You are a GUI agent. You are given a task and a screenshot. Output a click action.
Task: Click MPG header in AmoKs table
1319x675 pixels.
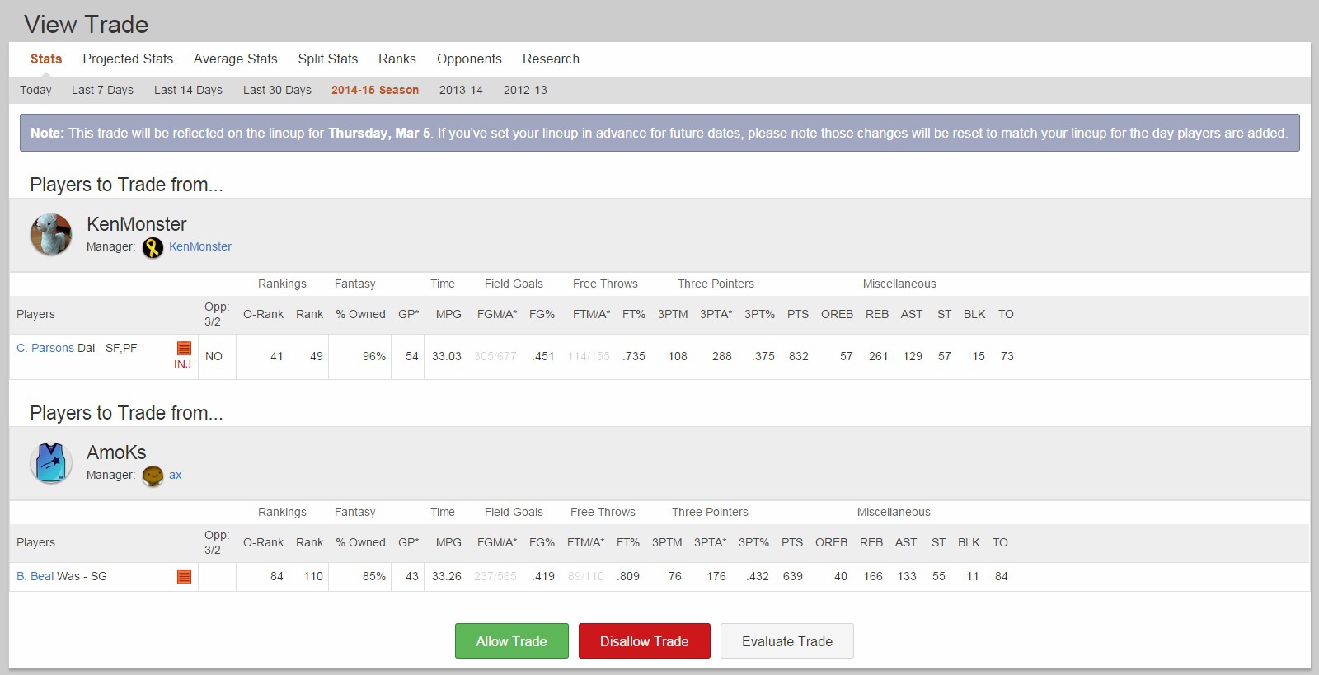[x=448, y=542]
